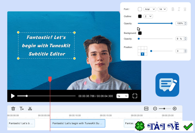Click the 100% font opacity stepper arrows
This screenshot has height=133, width=195.
point(185,23)
